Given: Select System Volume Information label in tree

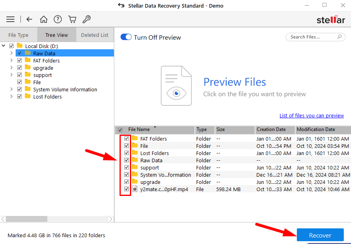Looking at the screenshot, I should [65, 89].
